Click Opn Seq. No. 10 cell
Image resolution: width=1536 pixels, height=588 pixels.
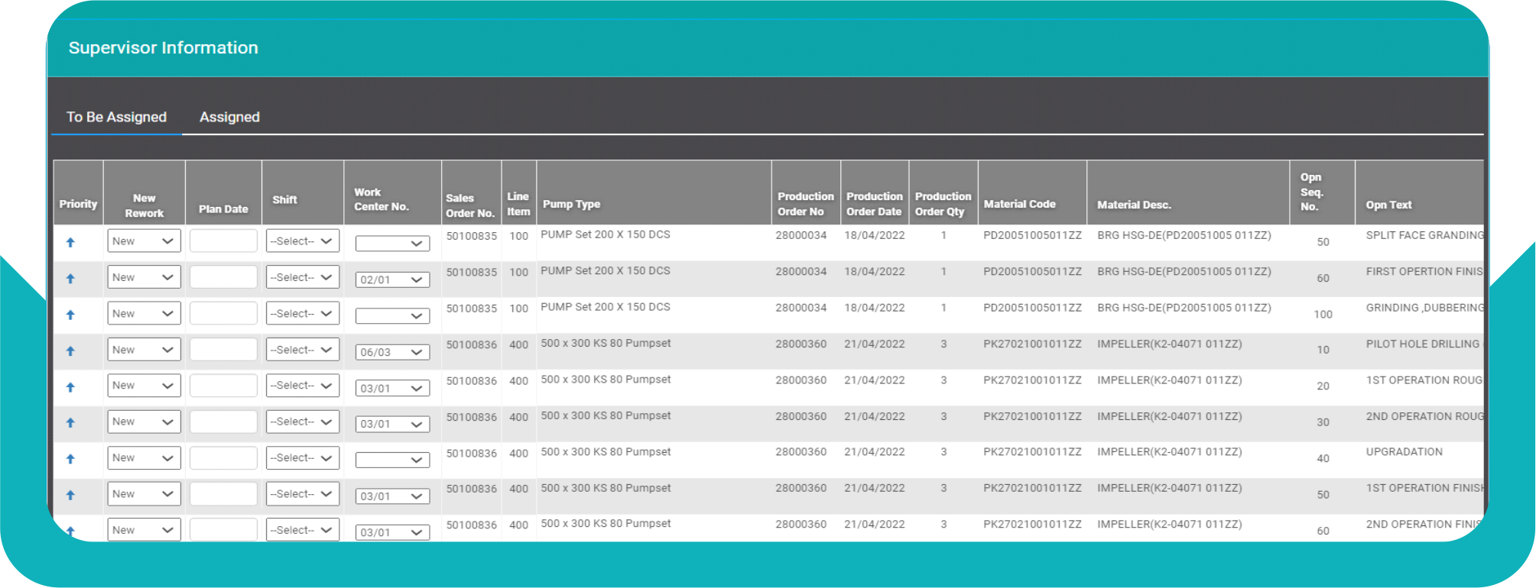tap(1323, 350)
